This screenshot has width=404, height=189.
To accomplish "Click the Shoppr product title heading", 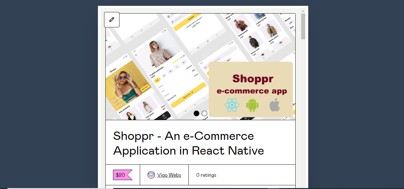I will [188, 143].
